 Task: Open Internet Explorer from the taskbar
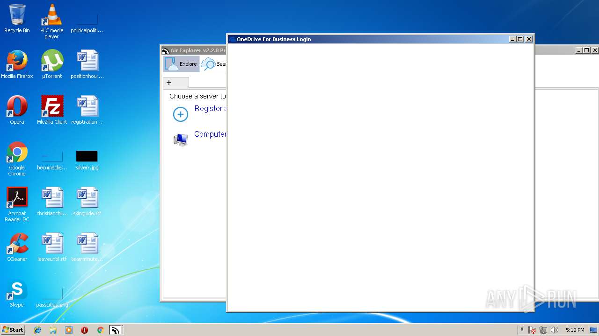click(37, 330)
